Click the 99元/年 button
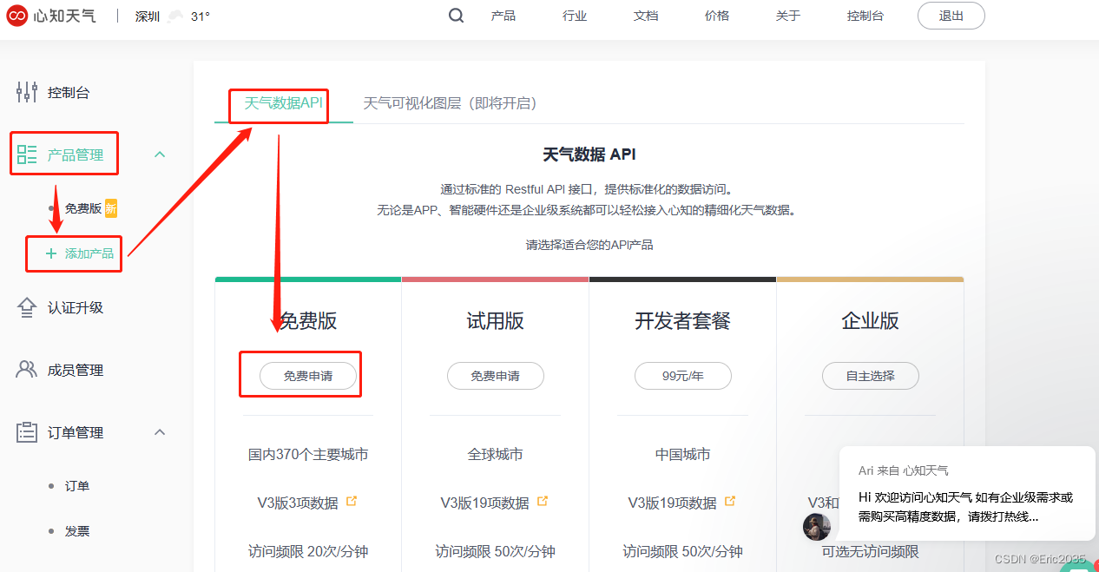The width and height of the screenshot is (1099, 572). pyautogui.click(x=683, y=376)
